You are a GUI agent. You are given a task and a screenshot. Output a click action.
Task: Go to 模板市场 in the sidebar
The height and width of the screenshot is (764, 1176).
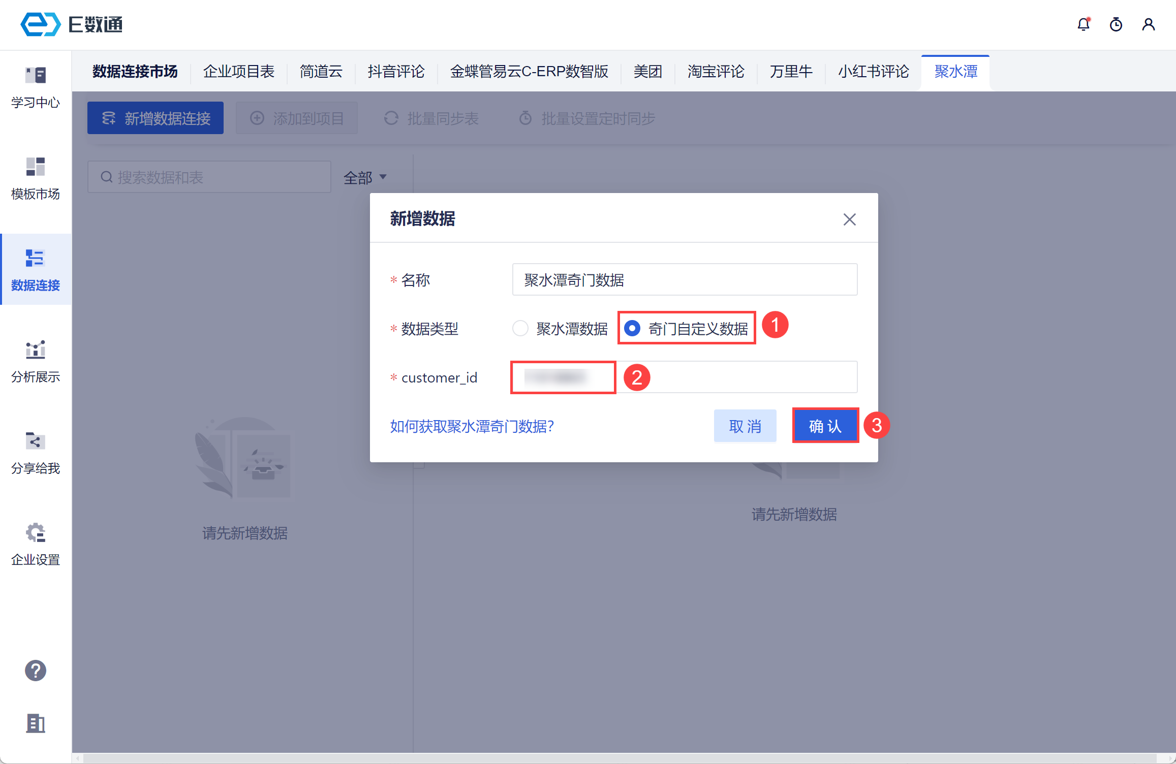pyautogui.click(x=36, y=178)
